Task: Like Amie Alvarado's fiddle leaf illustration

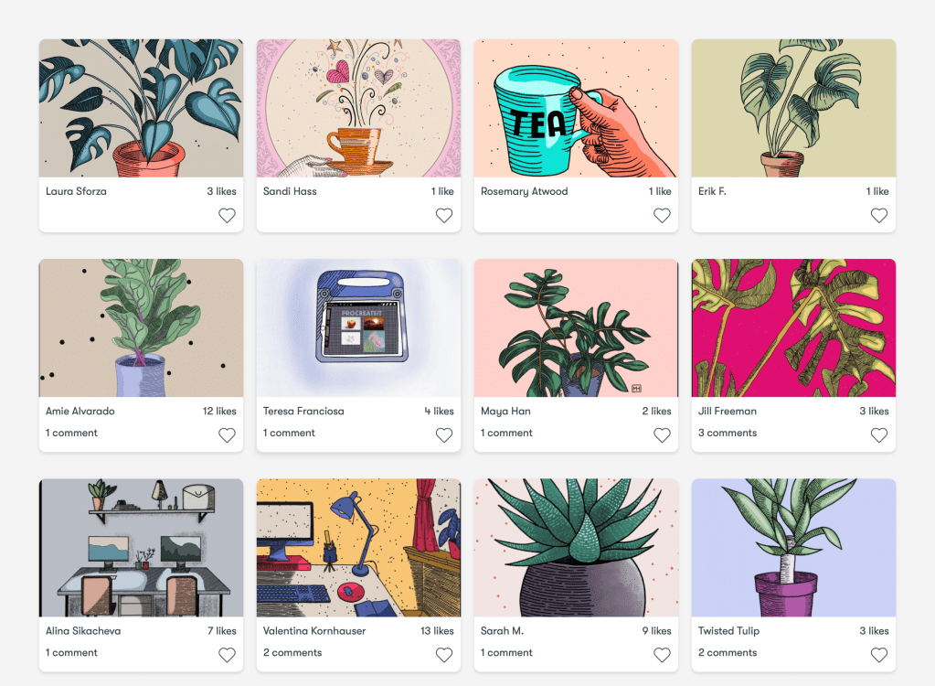Action: 227,435
